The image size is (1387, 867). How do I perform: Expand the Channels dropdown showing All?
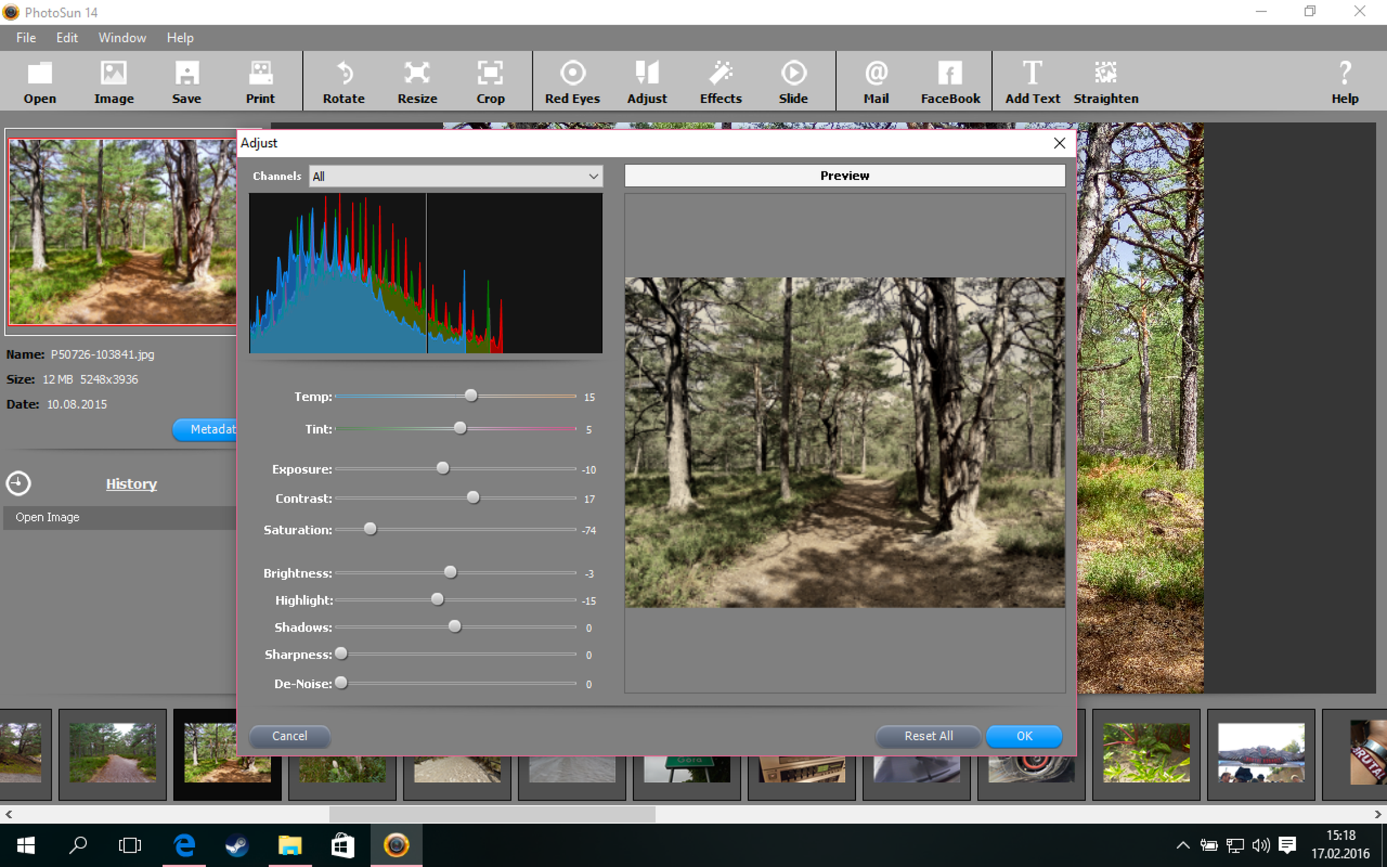click(x=456, y=176)
